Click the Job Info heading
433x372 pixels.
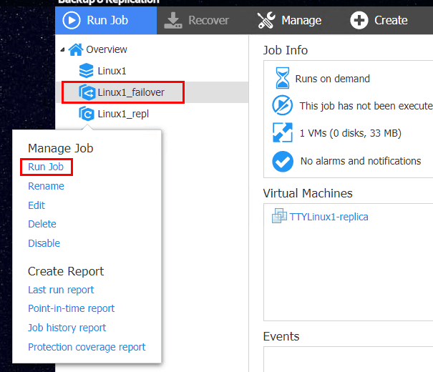286,51
